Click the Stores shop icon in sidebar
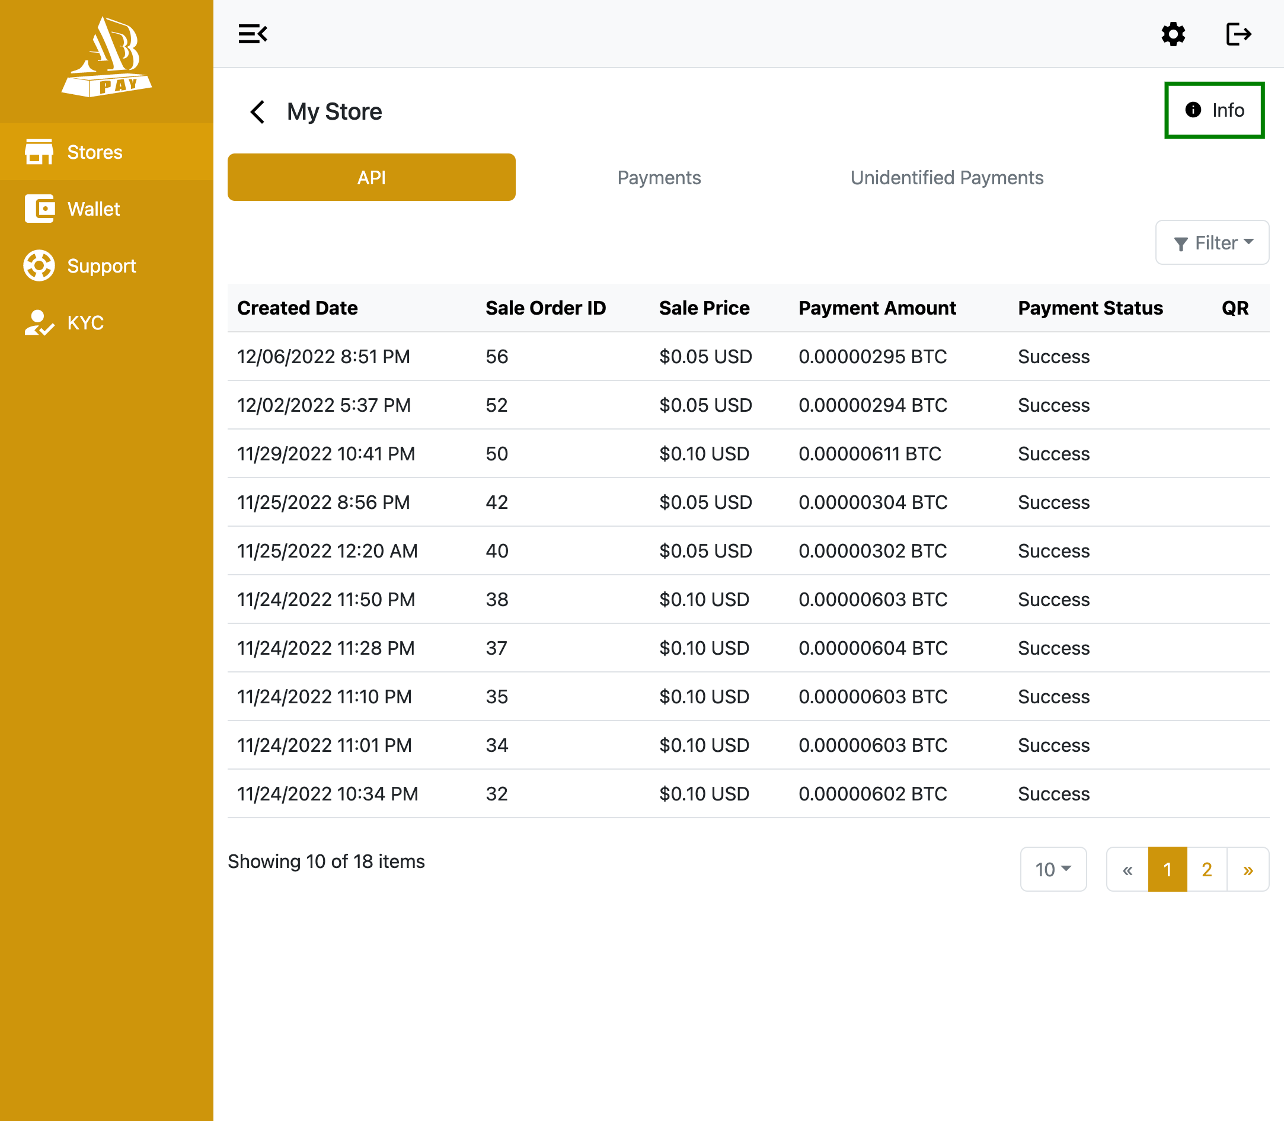 tap(39, 152)
